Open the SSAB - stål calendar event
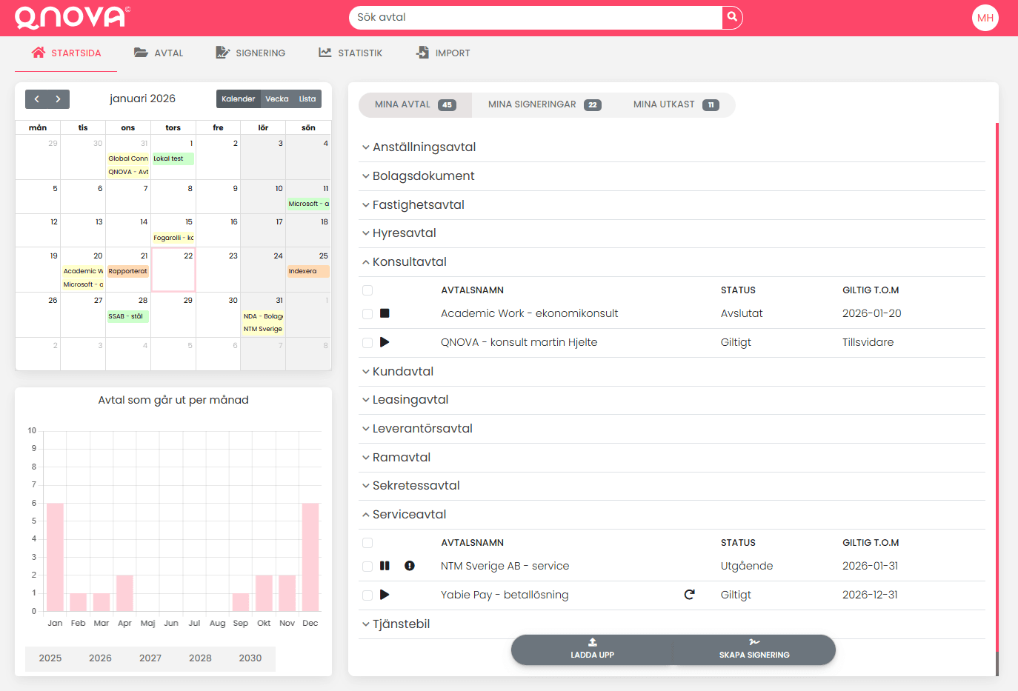The width and height of the screenshot is (1018, 691). (127, 316)
